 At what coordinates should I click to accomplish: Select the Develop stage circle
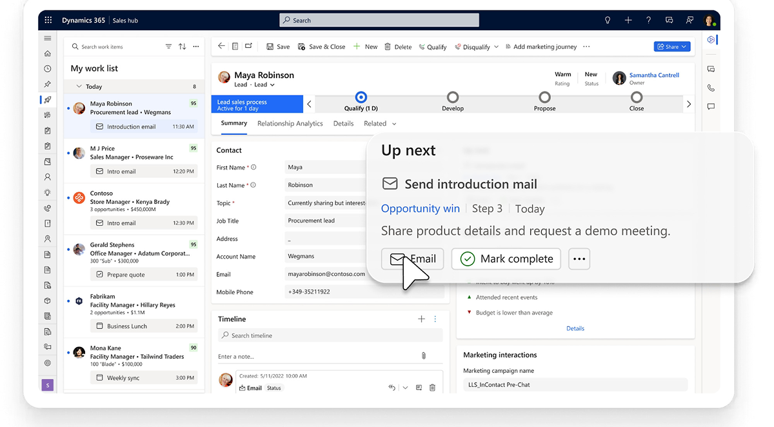click(453, 97)
